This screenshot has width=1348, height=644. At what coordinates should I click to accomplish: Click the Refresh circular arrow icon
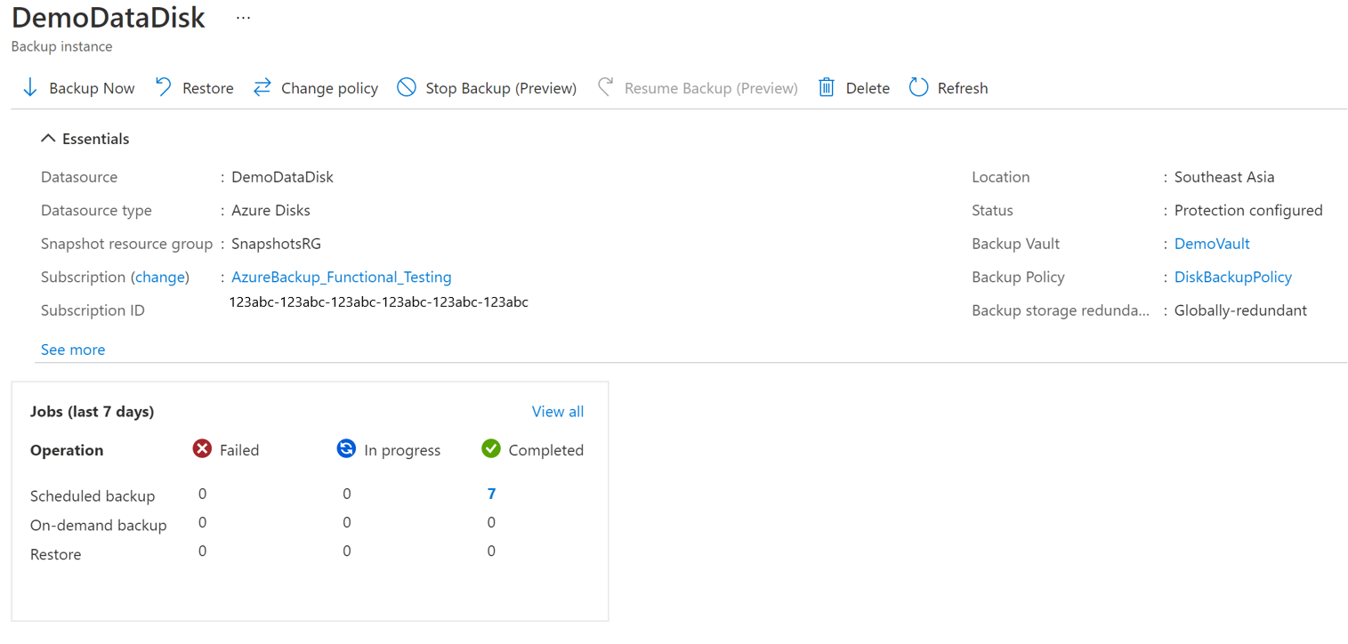tap(917, 87)
